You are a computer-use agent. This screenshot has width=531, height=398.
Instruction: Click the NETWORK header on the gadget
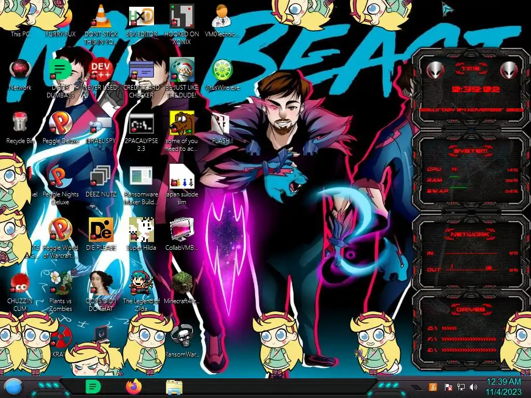click(x=470, y=234)
